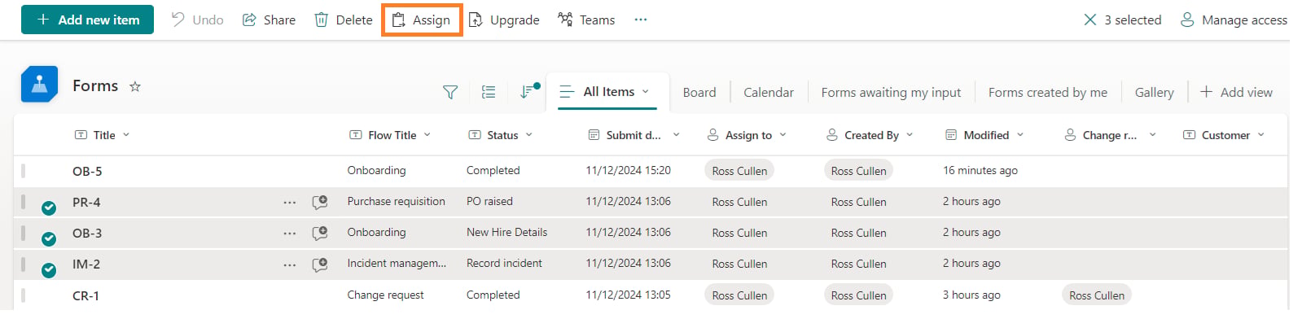Screen dimensions: 1302x319
Task: Open the OB-3 row ellipsis menu
Action: click(x=290, y=234)
